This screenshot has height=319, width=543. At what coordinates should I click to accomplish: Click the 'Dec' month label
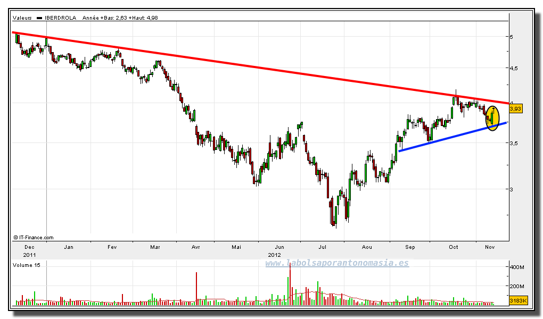(29, 247)
